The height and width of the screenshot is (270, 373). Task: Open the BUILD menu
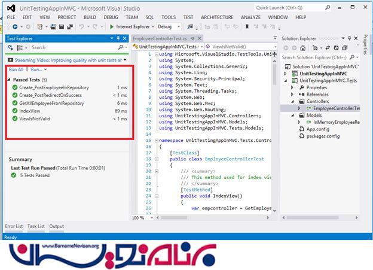pyautogui.click(x=90, y=17)
